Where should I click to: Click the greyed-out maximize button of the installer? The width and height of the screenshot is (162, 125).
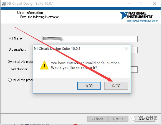point(142,4)
